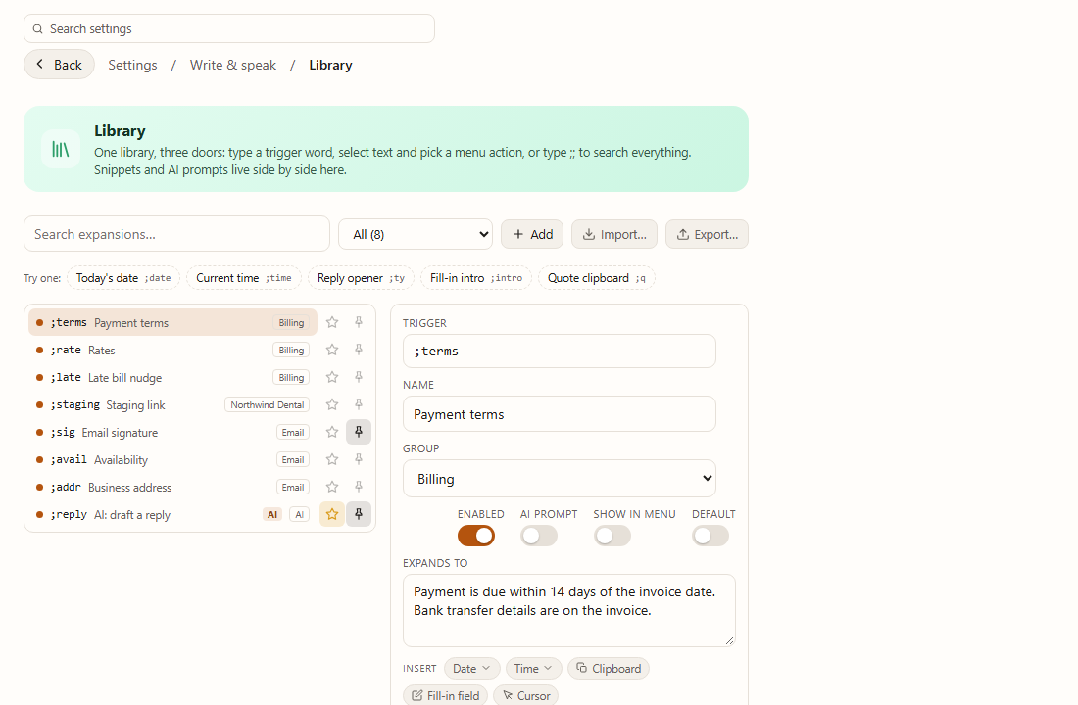Click the Back button

(x=59, y=65)
